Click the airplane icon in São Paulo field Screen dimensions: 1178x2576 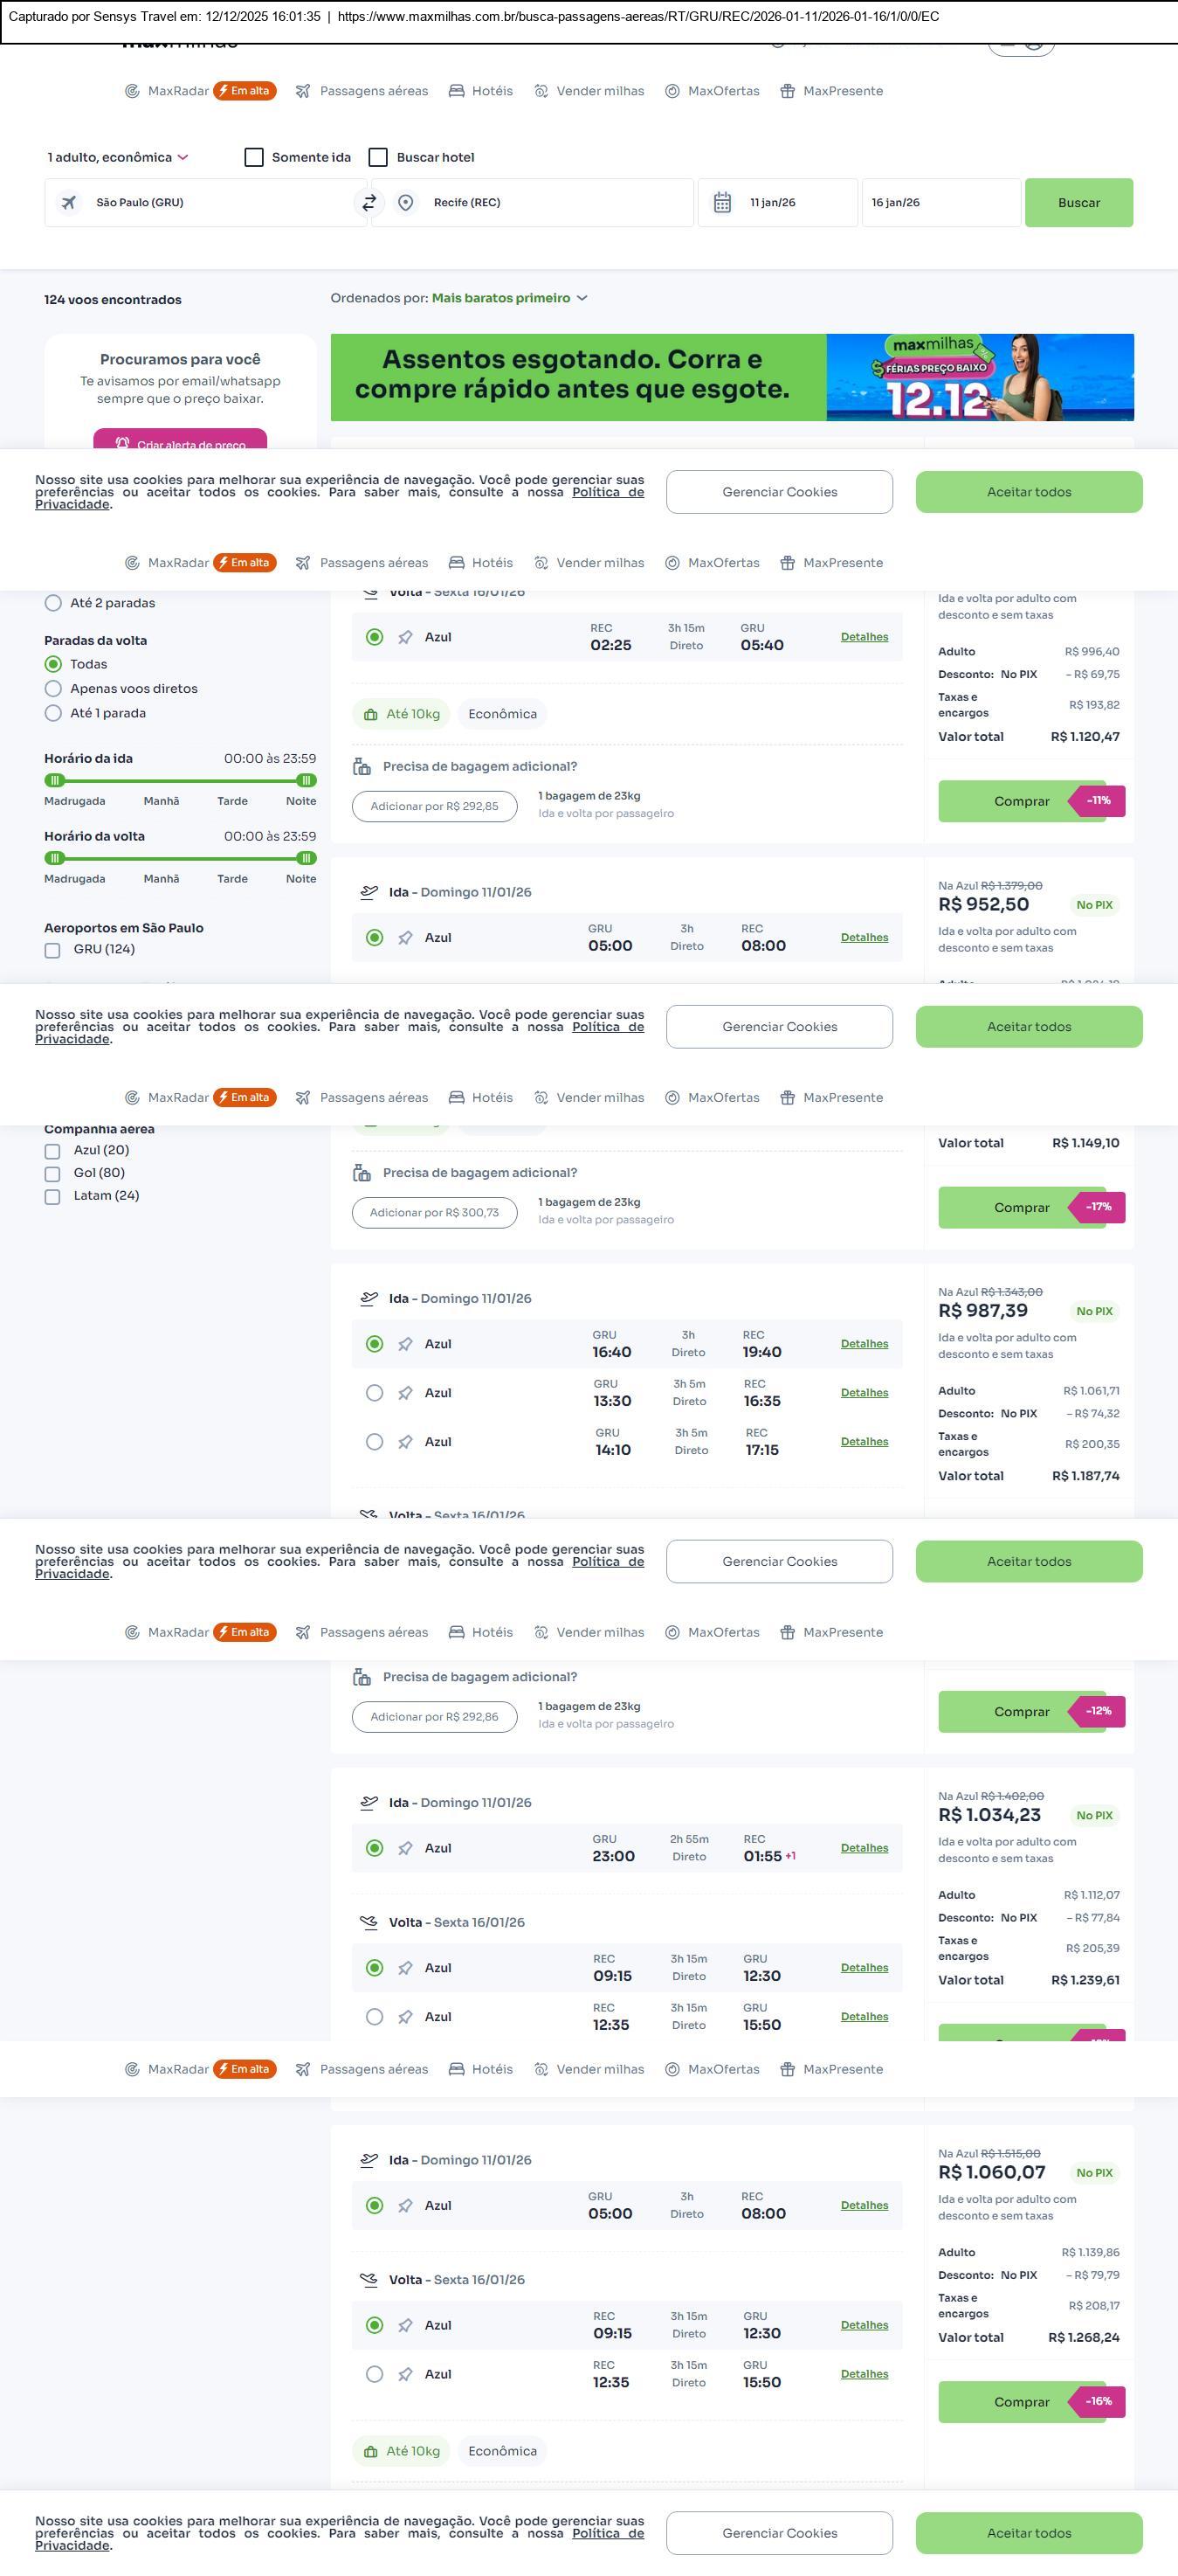[69, 203]
